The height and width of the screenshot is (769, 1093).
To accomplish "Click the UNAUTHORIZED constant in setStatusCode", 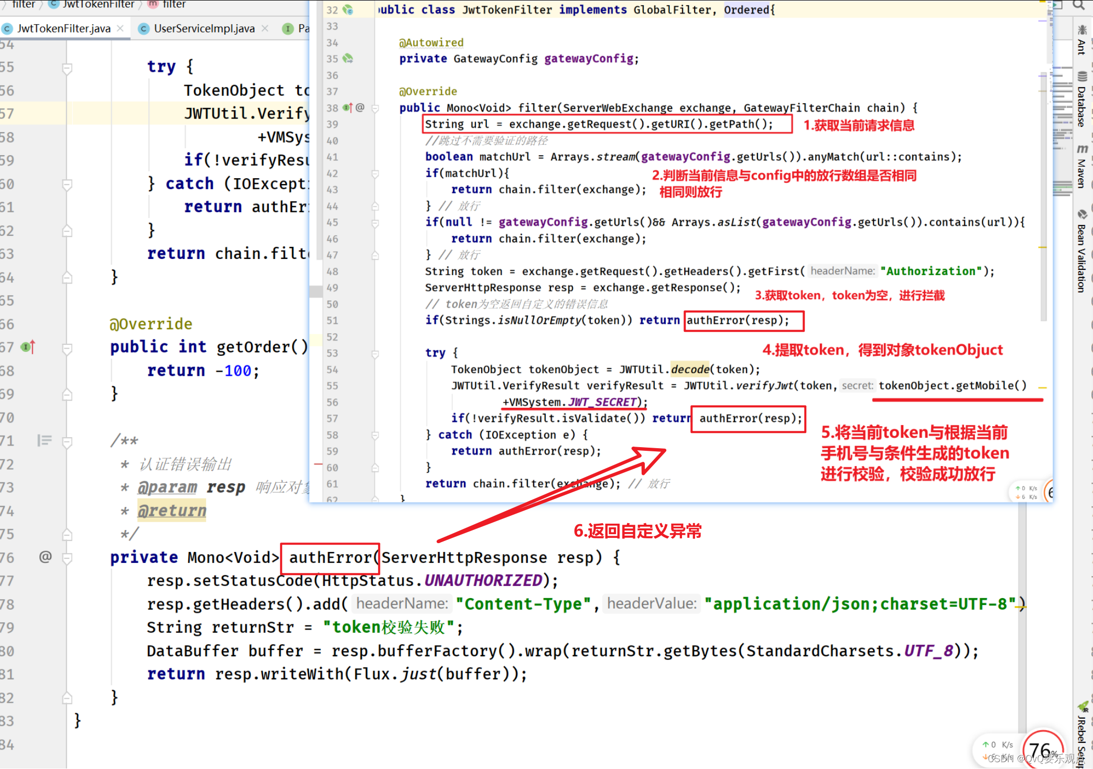I will pyautogui.click(x=483, y=580).
